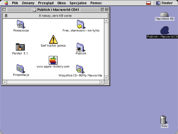Click the window's zoom box button
178x134 pixels.
102,9
